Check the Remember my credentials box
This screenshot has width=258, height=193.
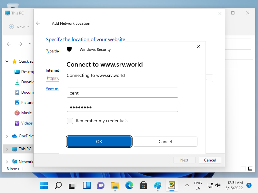(x=70, y=121)
